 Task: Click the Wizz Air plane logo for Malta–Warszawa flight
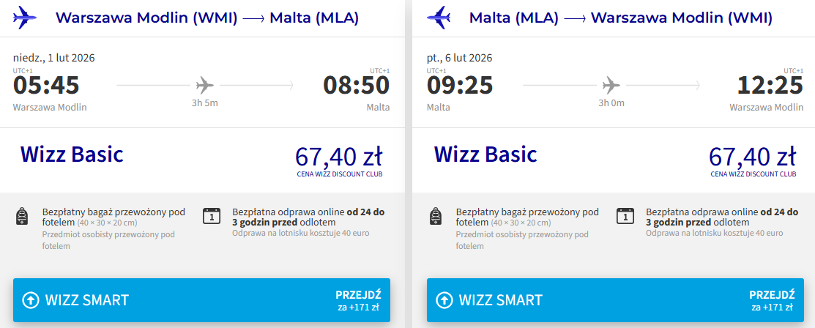point(439,17)
